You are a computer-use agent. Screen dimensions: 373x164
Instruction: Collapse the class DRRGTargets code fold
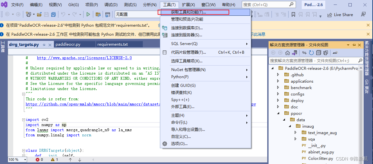23,150
